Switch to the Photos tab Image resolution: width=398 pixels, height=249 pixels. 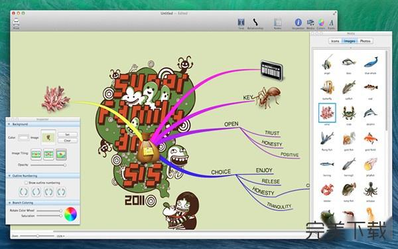[365, 41]
